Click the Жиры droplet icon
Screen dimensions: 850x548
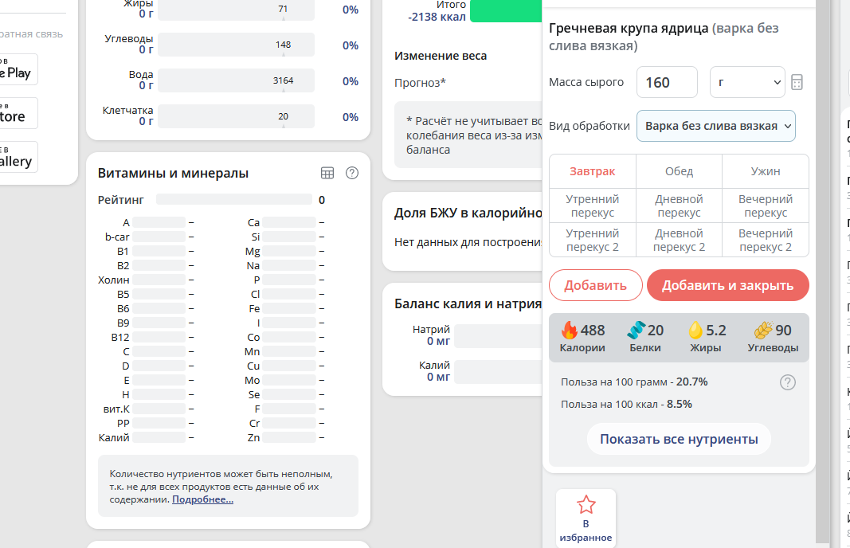tap(695, 330)
